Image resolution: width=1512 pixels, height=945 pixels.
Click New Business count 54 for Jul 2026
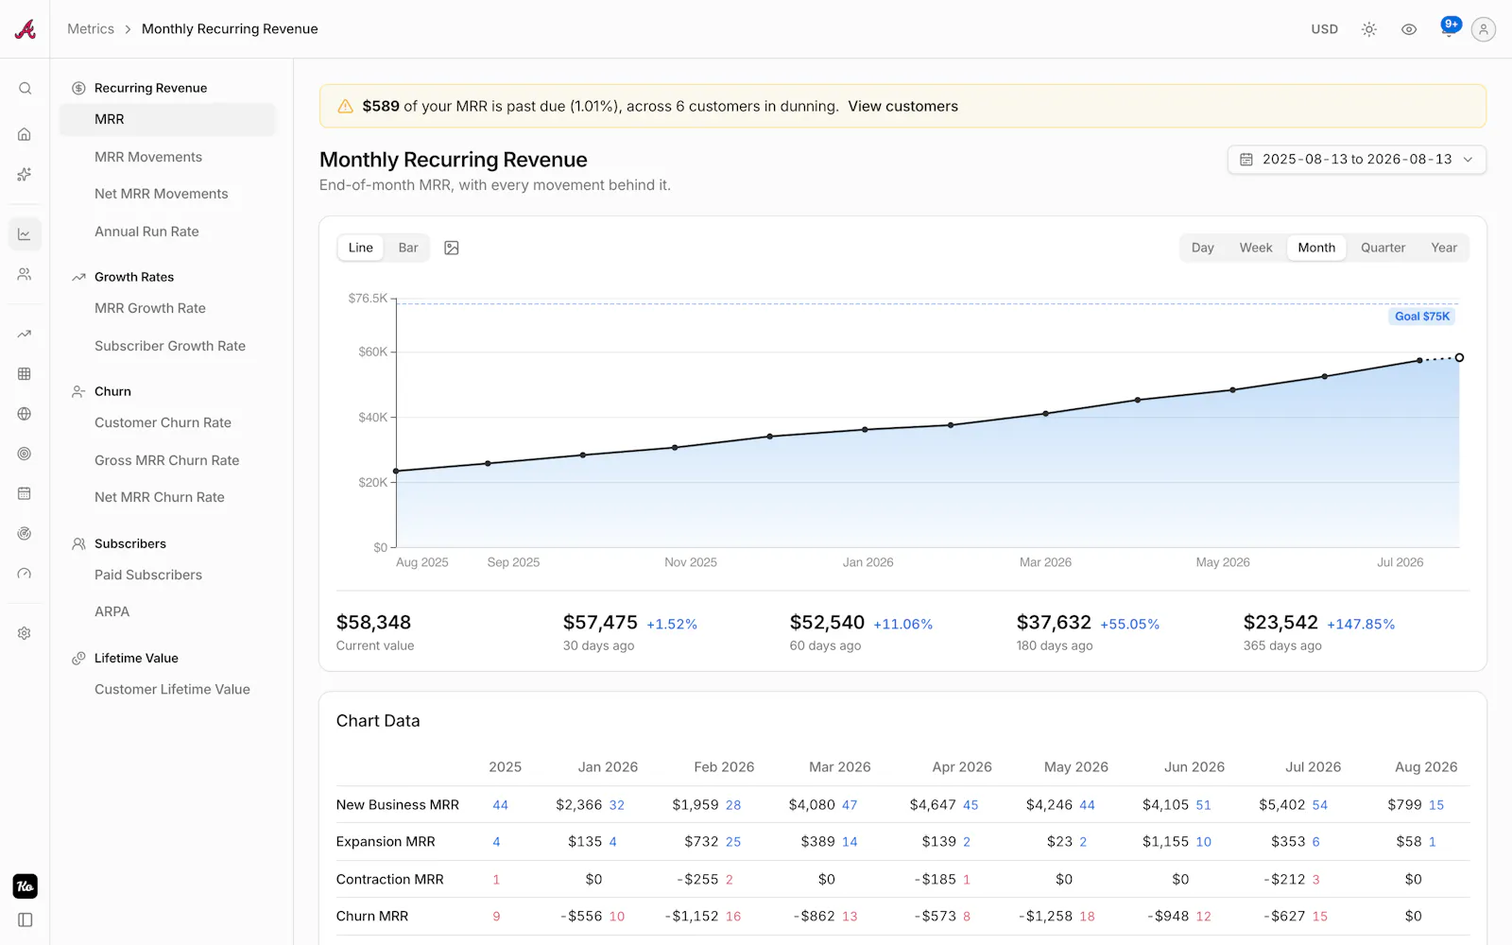(1319, 805)
